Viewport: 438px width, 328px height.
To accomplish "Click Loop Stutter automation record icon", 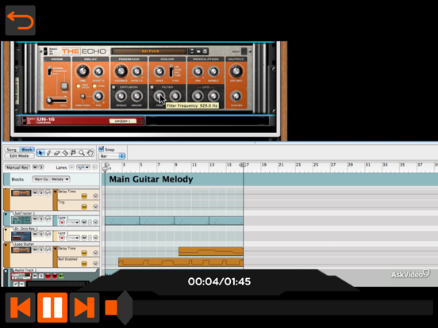I will point(48,250).
